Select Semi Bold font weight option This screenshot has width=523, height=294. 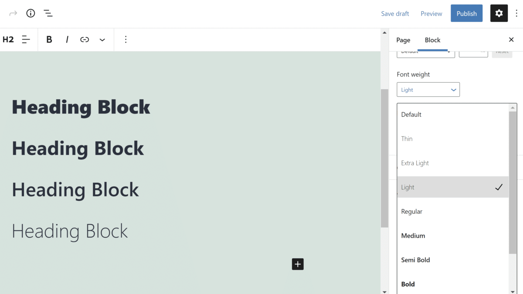[x=415, y=260]
